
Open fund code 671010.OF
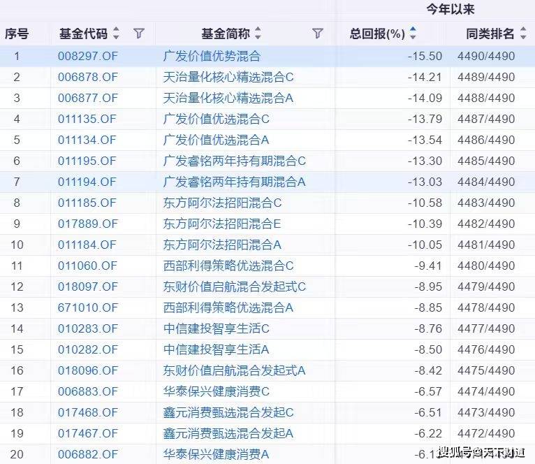pos(87,307)
